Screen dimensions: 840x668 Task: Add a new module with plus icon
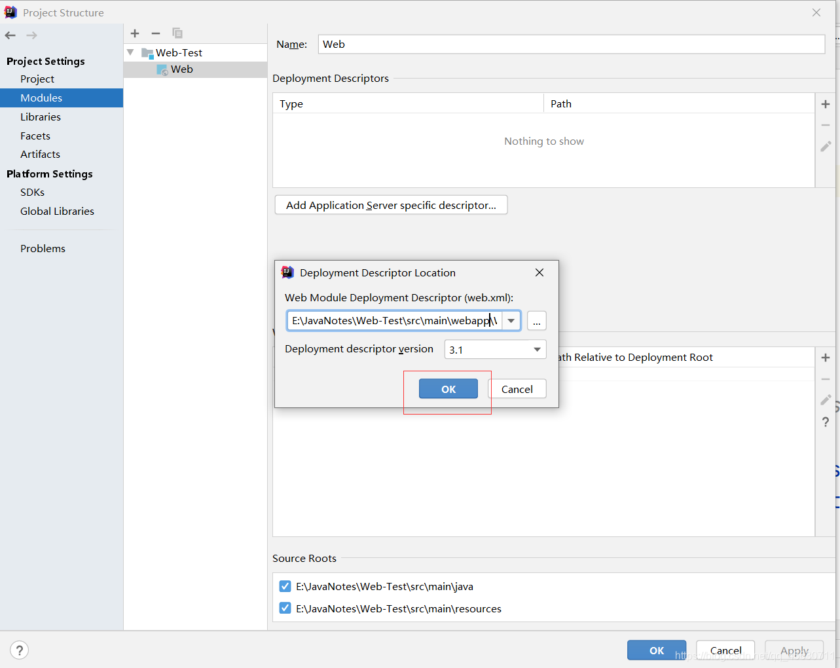135,33
